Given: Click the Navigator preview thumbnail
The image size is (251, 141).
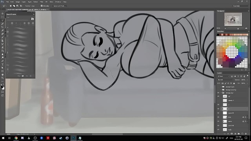Looking at the screenshot, I should tap(233, 19).
